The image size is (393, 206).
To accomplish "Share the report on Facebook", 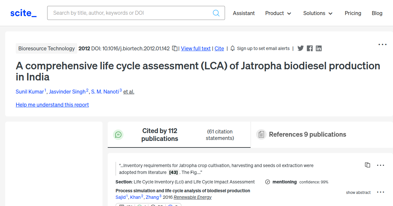I will click(309, 48).
